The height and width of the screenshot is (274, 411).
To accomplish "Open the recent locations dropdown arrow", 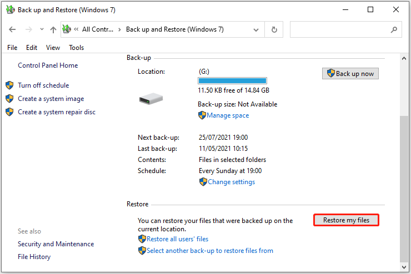I will tap(42, 29).
